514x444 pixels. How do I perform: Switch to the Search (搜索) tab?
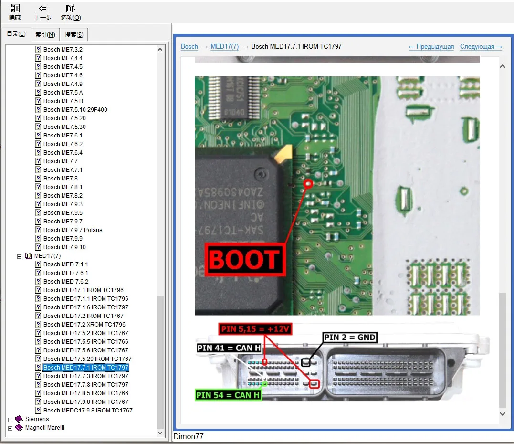pyautogui.click(x=74, y=34)
